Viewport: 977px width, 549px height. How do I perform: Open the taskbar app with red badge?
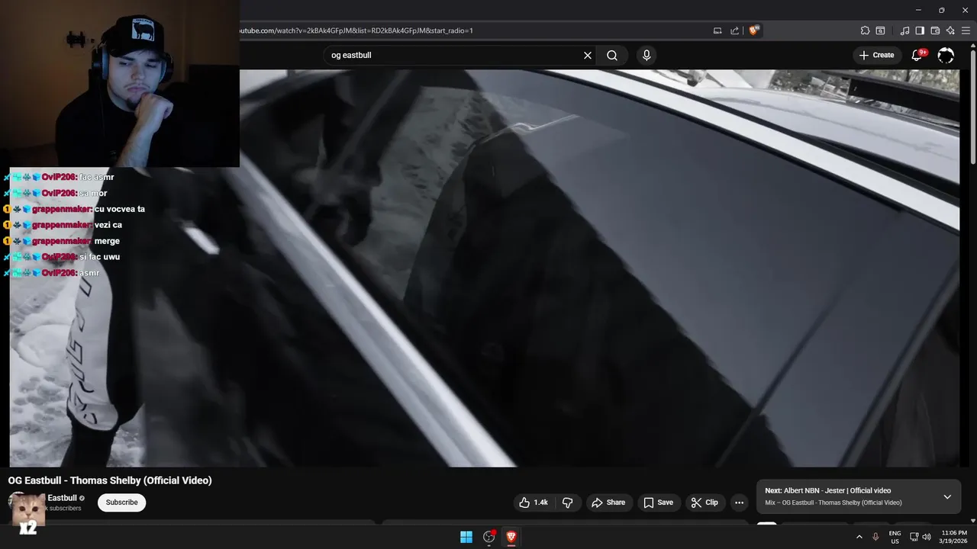tap(489, 537)
